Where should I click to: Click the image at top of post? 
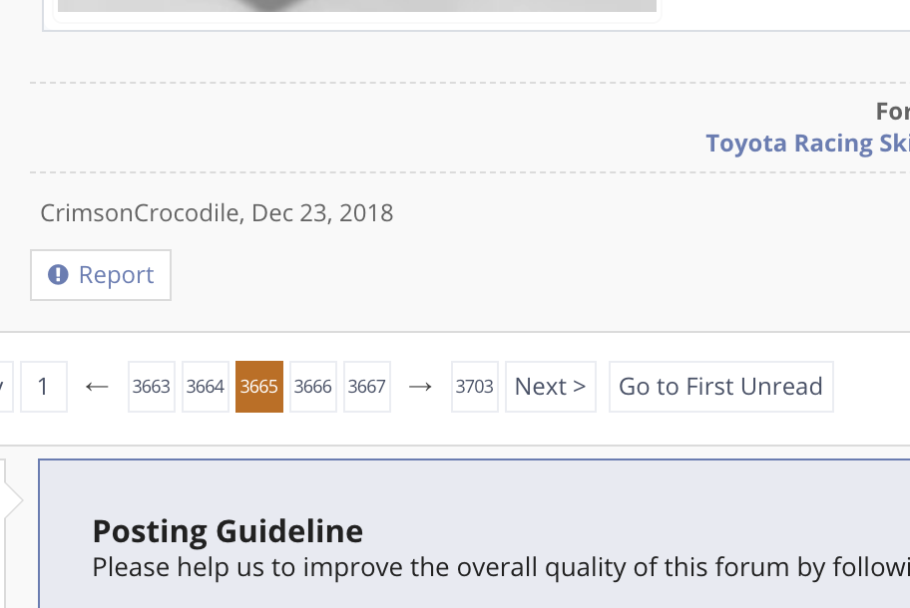357,6
